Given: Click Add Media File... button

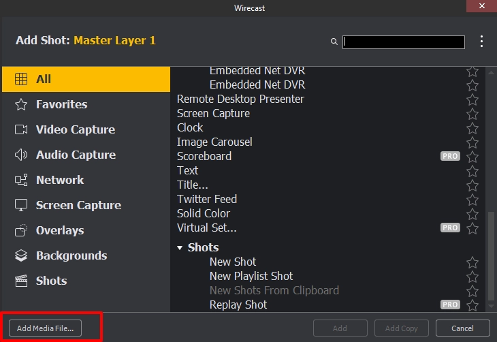Looking at the screenshot, I should pos(45,328).
